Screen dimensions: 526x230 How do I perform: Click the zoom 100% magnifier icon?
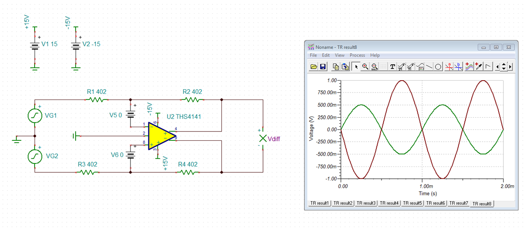coord(374,67)
